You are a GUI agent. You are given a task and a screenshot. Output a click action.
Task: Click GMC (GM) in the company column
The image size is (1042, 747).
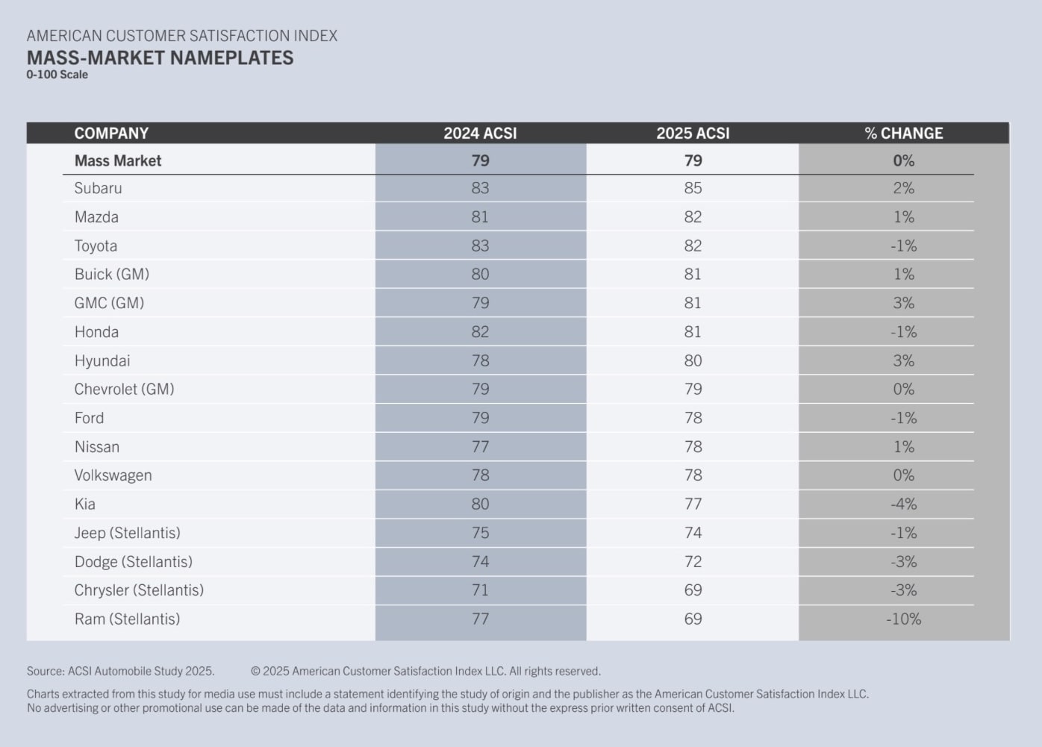click(109, 303)
